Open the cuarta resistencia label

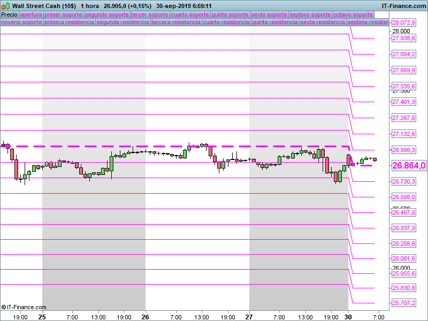pos(227,22)
